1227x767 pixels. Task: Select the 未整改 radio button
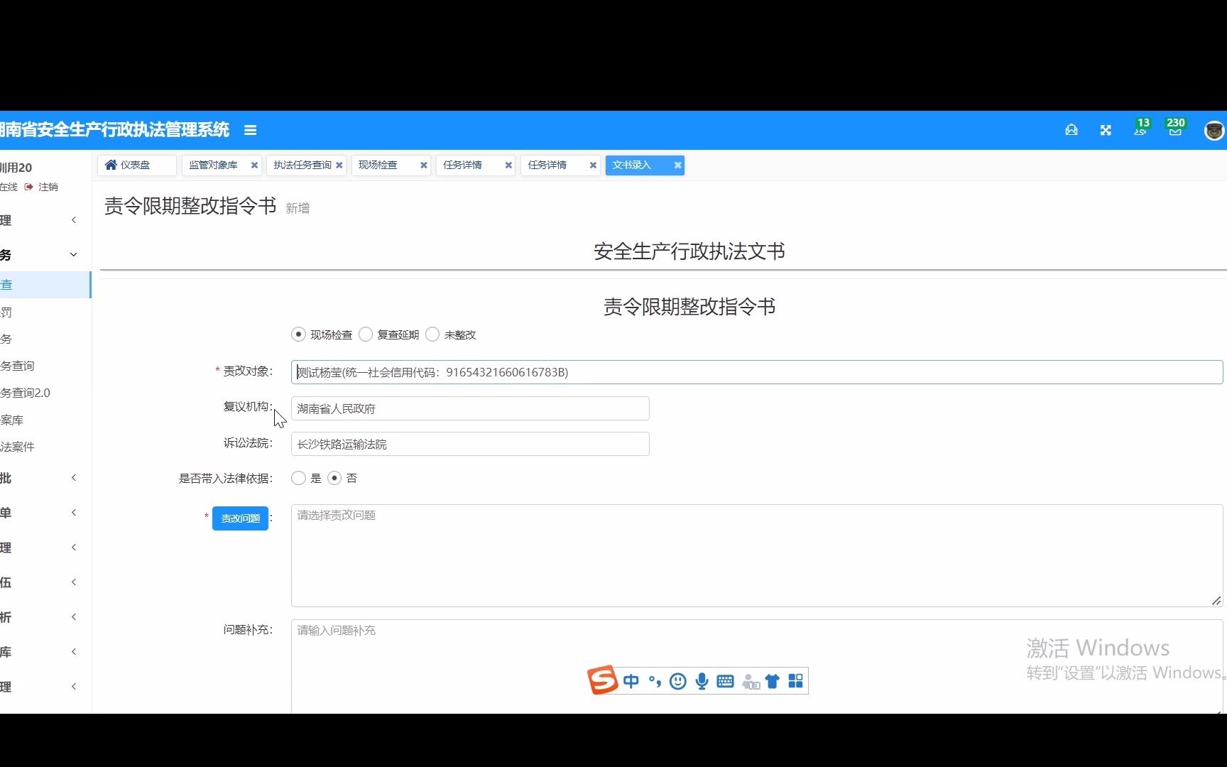click(432, 334)
